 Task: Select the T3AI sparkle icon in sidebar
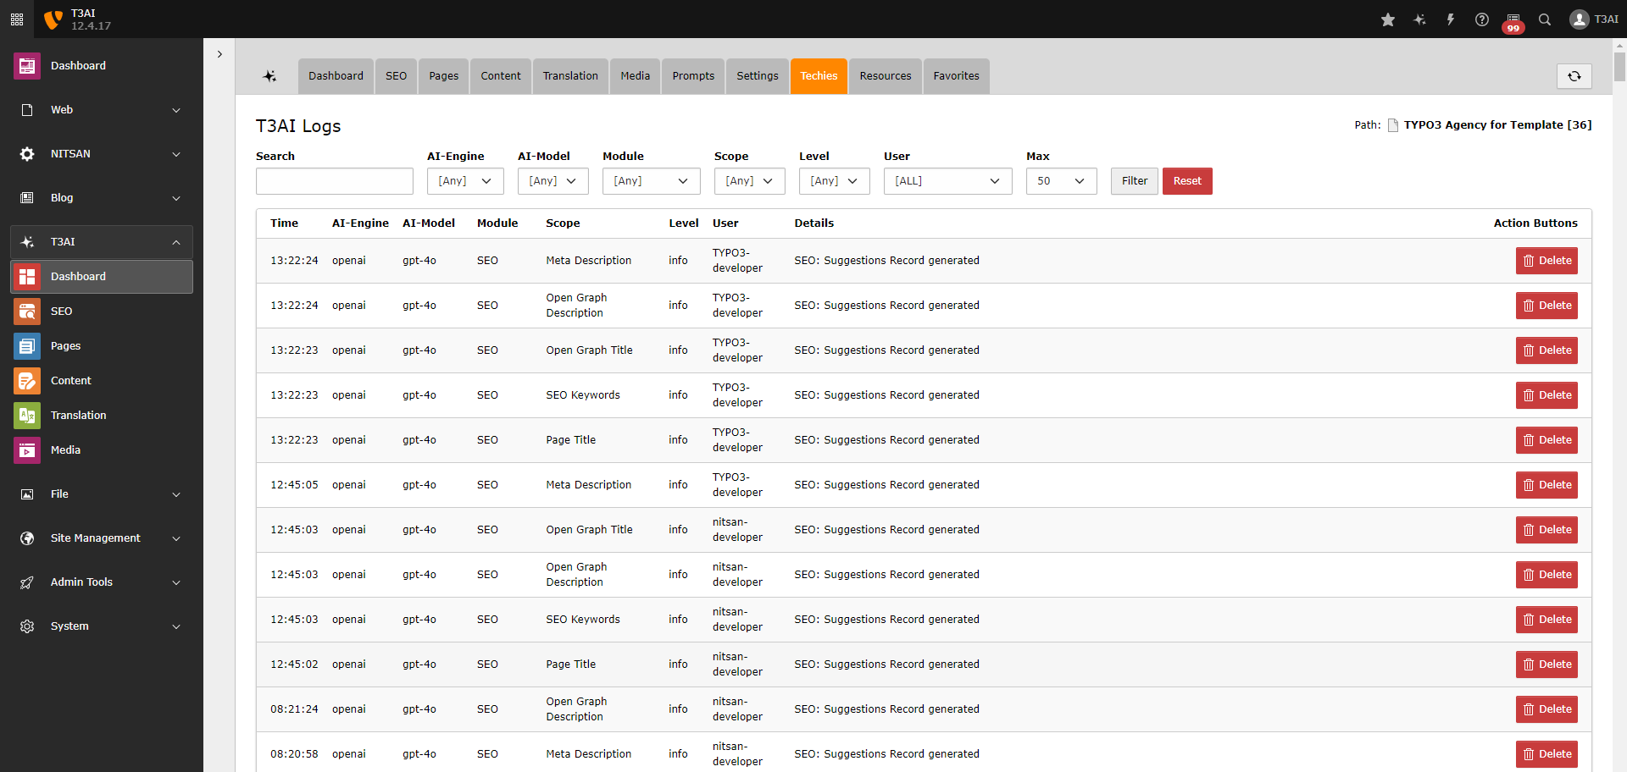click(26, 242)
